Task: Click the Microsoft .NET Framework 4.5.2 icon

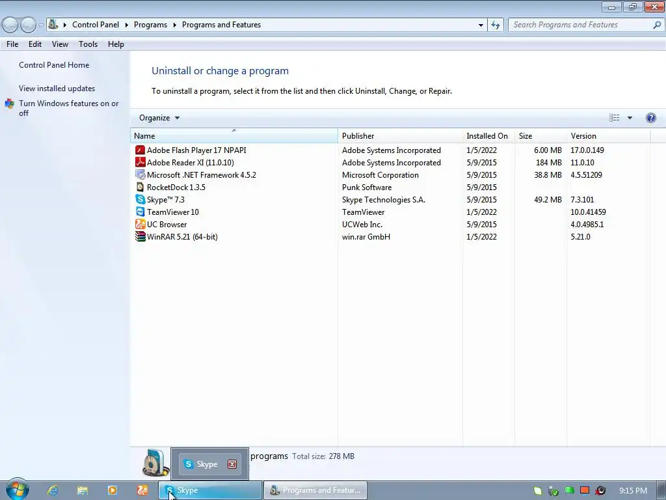Action: pyautogui.click(x=140, y=174)
